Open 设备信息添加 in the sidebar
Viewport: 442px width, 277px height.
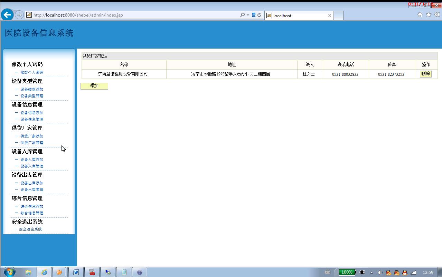tap(32, 113)
